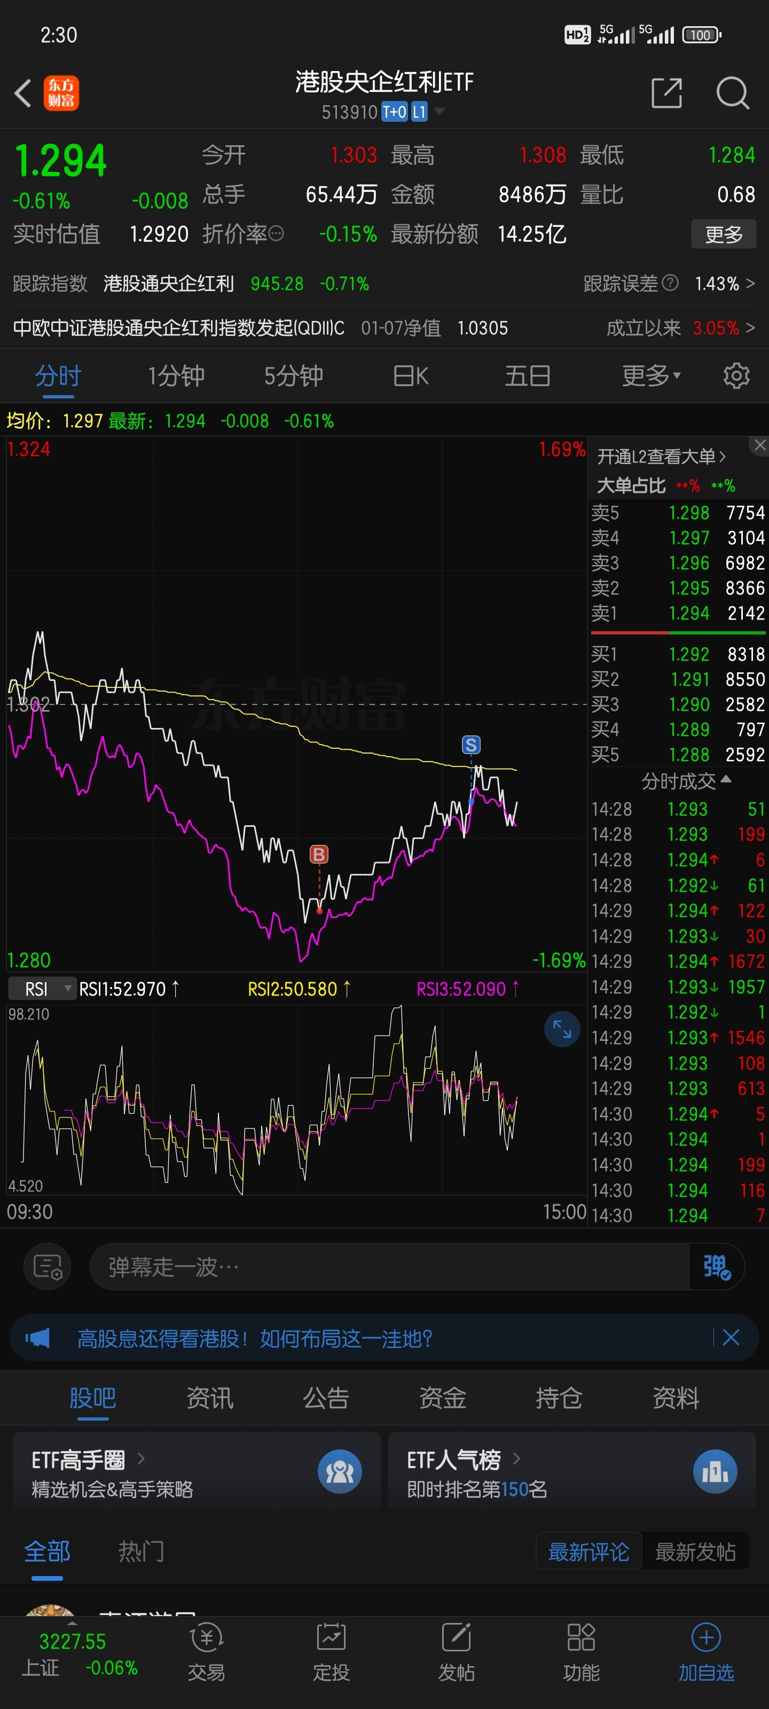Switch to 1分钟 chart tab
This screenshot has height=1709, width=769.
[x=176, y=375]
